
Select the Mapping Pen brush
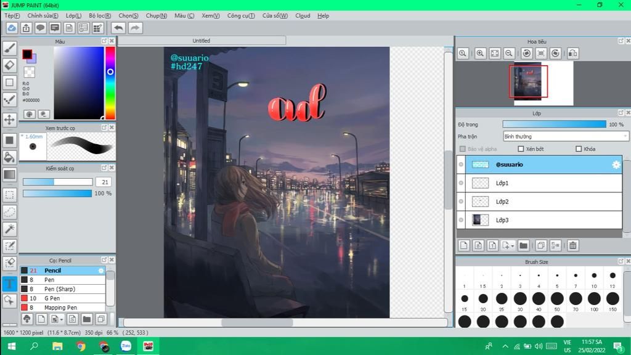point(63,308)
